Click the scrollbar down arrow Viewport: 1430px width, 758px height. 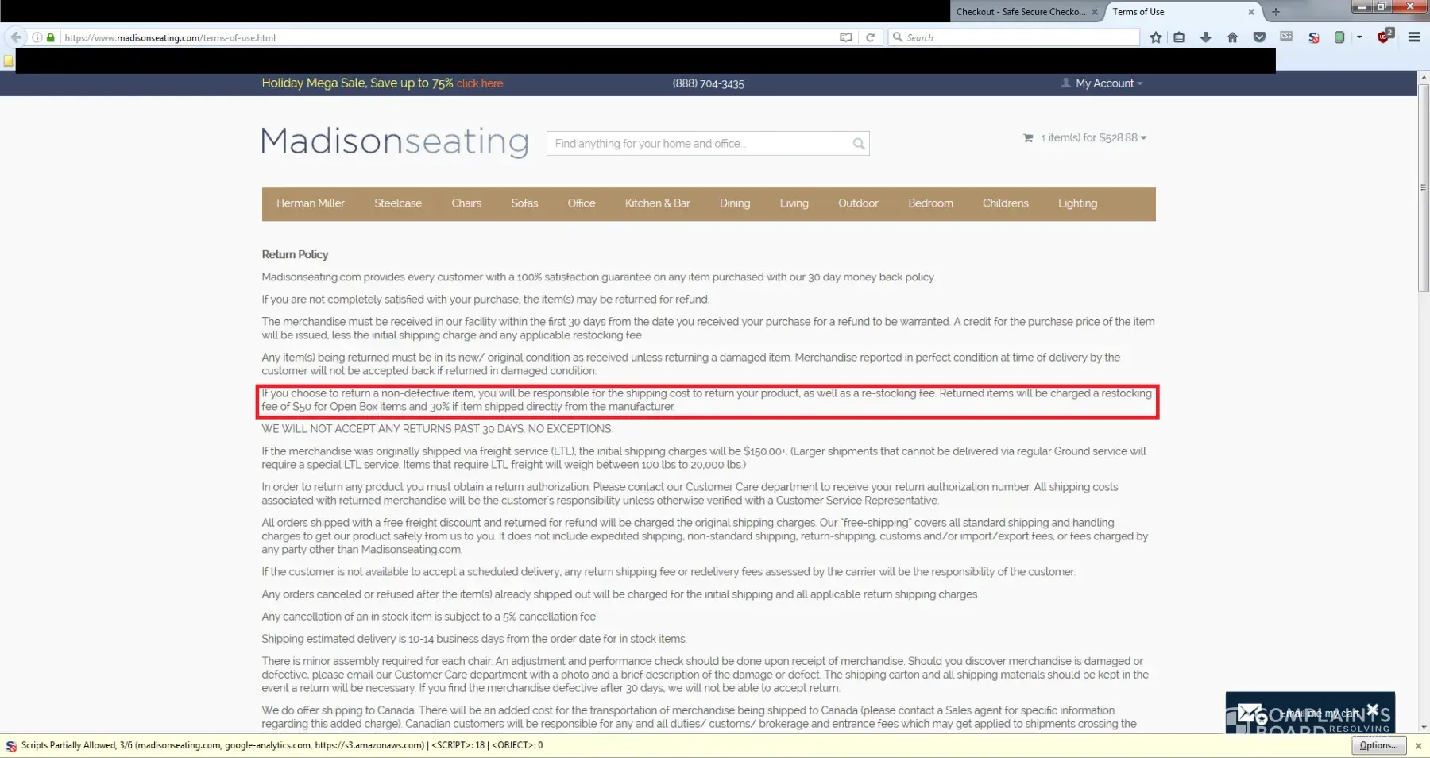1424,727
